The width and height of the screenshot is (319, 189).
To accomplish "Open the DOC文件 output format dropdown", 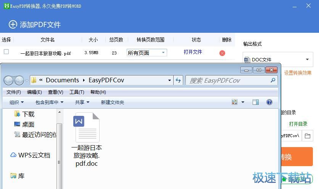I will 278,59.
